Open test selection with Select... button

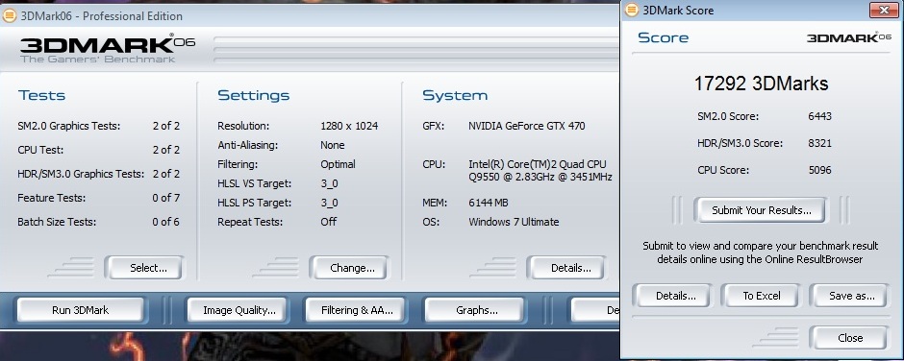click(x=144, y=268)
